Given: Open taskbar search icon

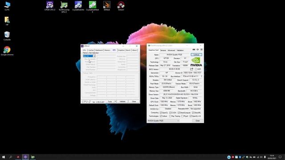Looking at the screenshot, I should [x=11, y=157].
